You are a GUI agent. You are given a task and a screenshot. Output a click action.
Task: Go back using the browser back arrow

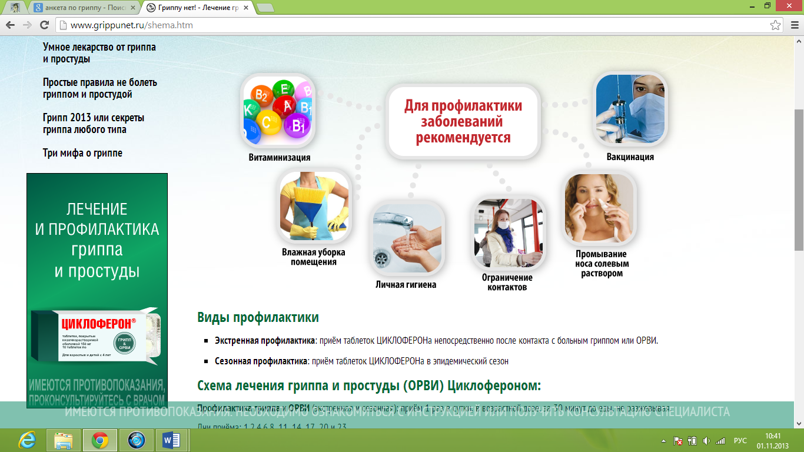point(11,25)
